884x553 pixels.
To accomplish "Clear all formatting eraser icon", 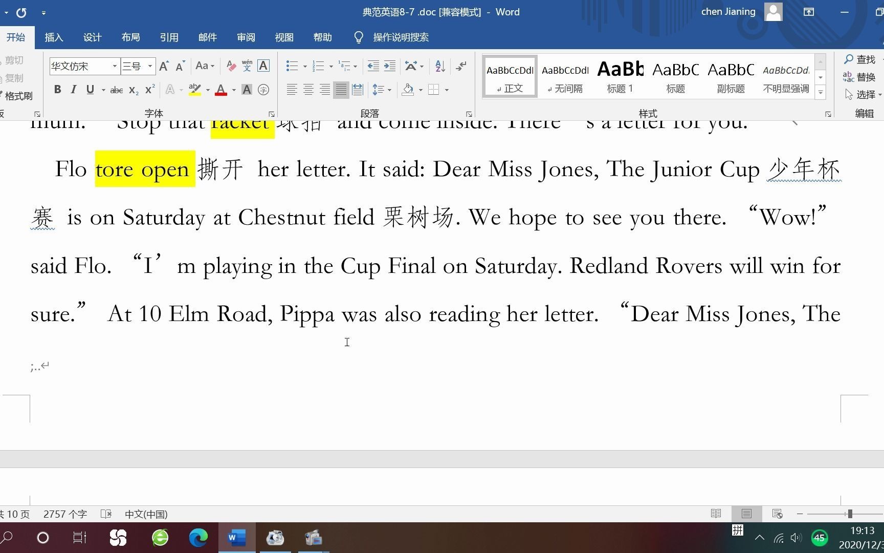I will tap(231, 66).
